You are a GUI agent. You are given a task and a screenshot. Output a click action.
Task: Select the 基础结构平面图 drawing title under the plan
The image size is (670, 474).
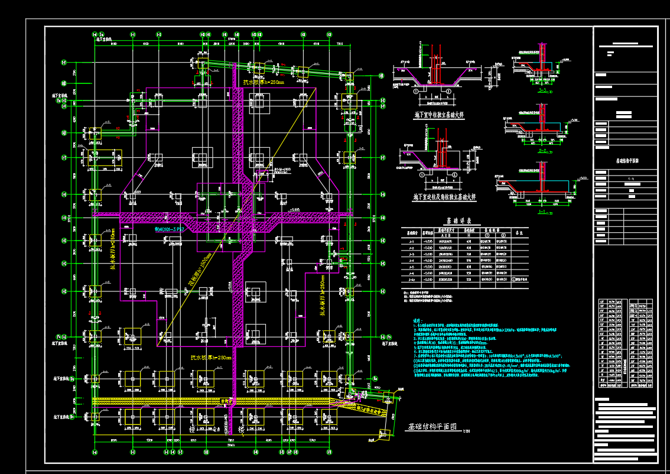pos(433,427)
